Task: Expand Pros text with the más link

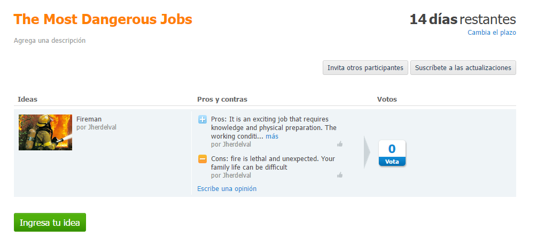Action: 272,136
